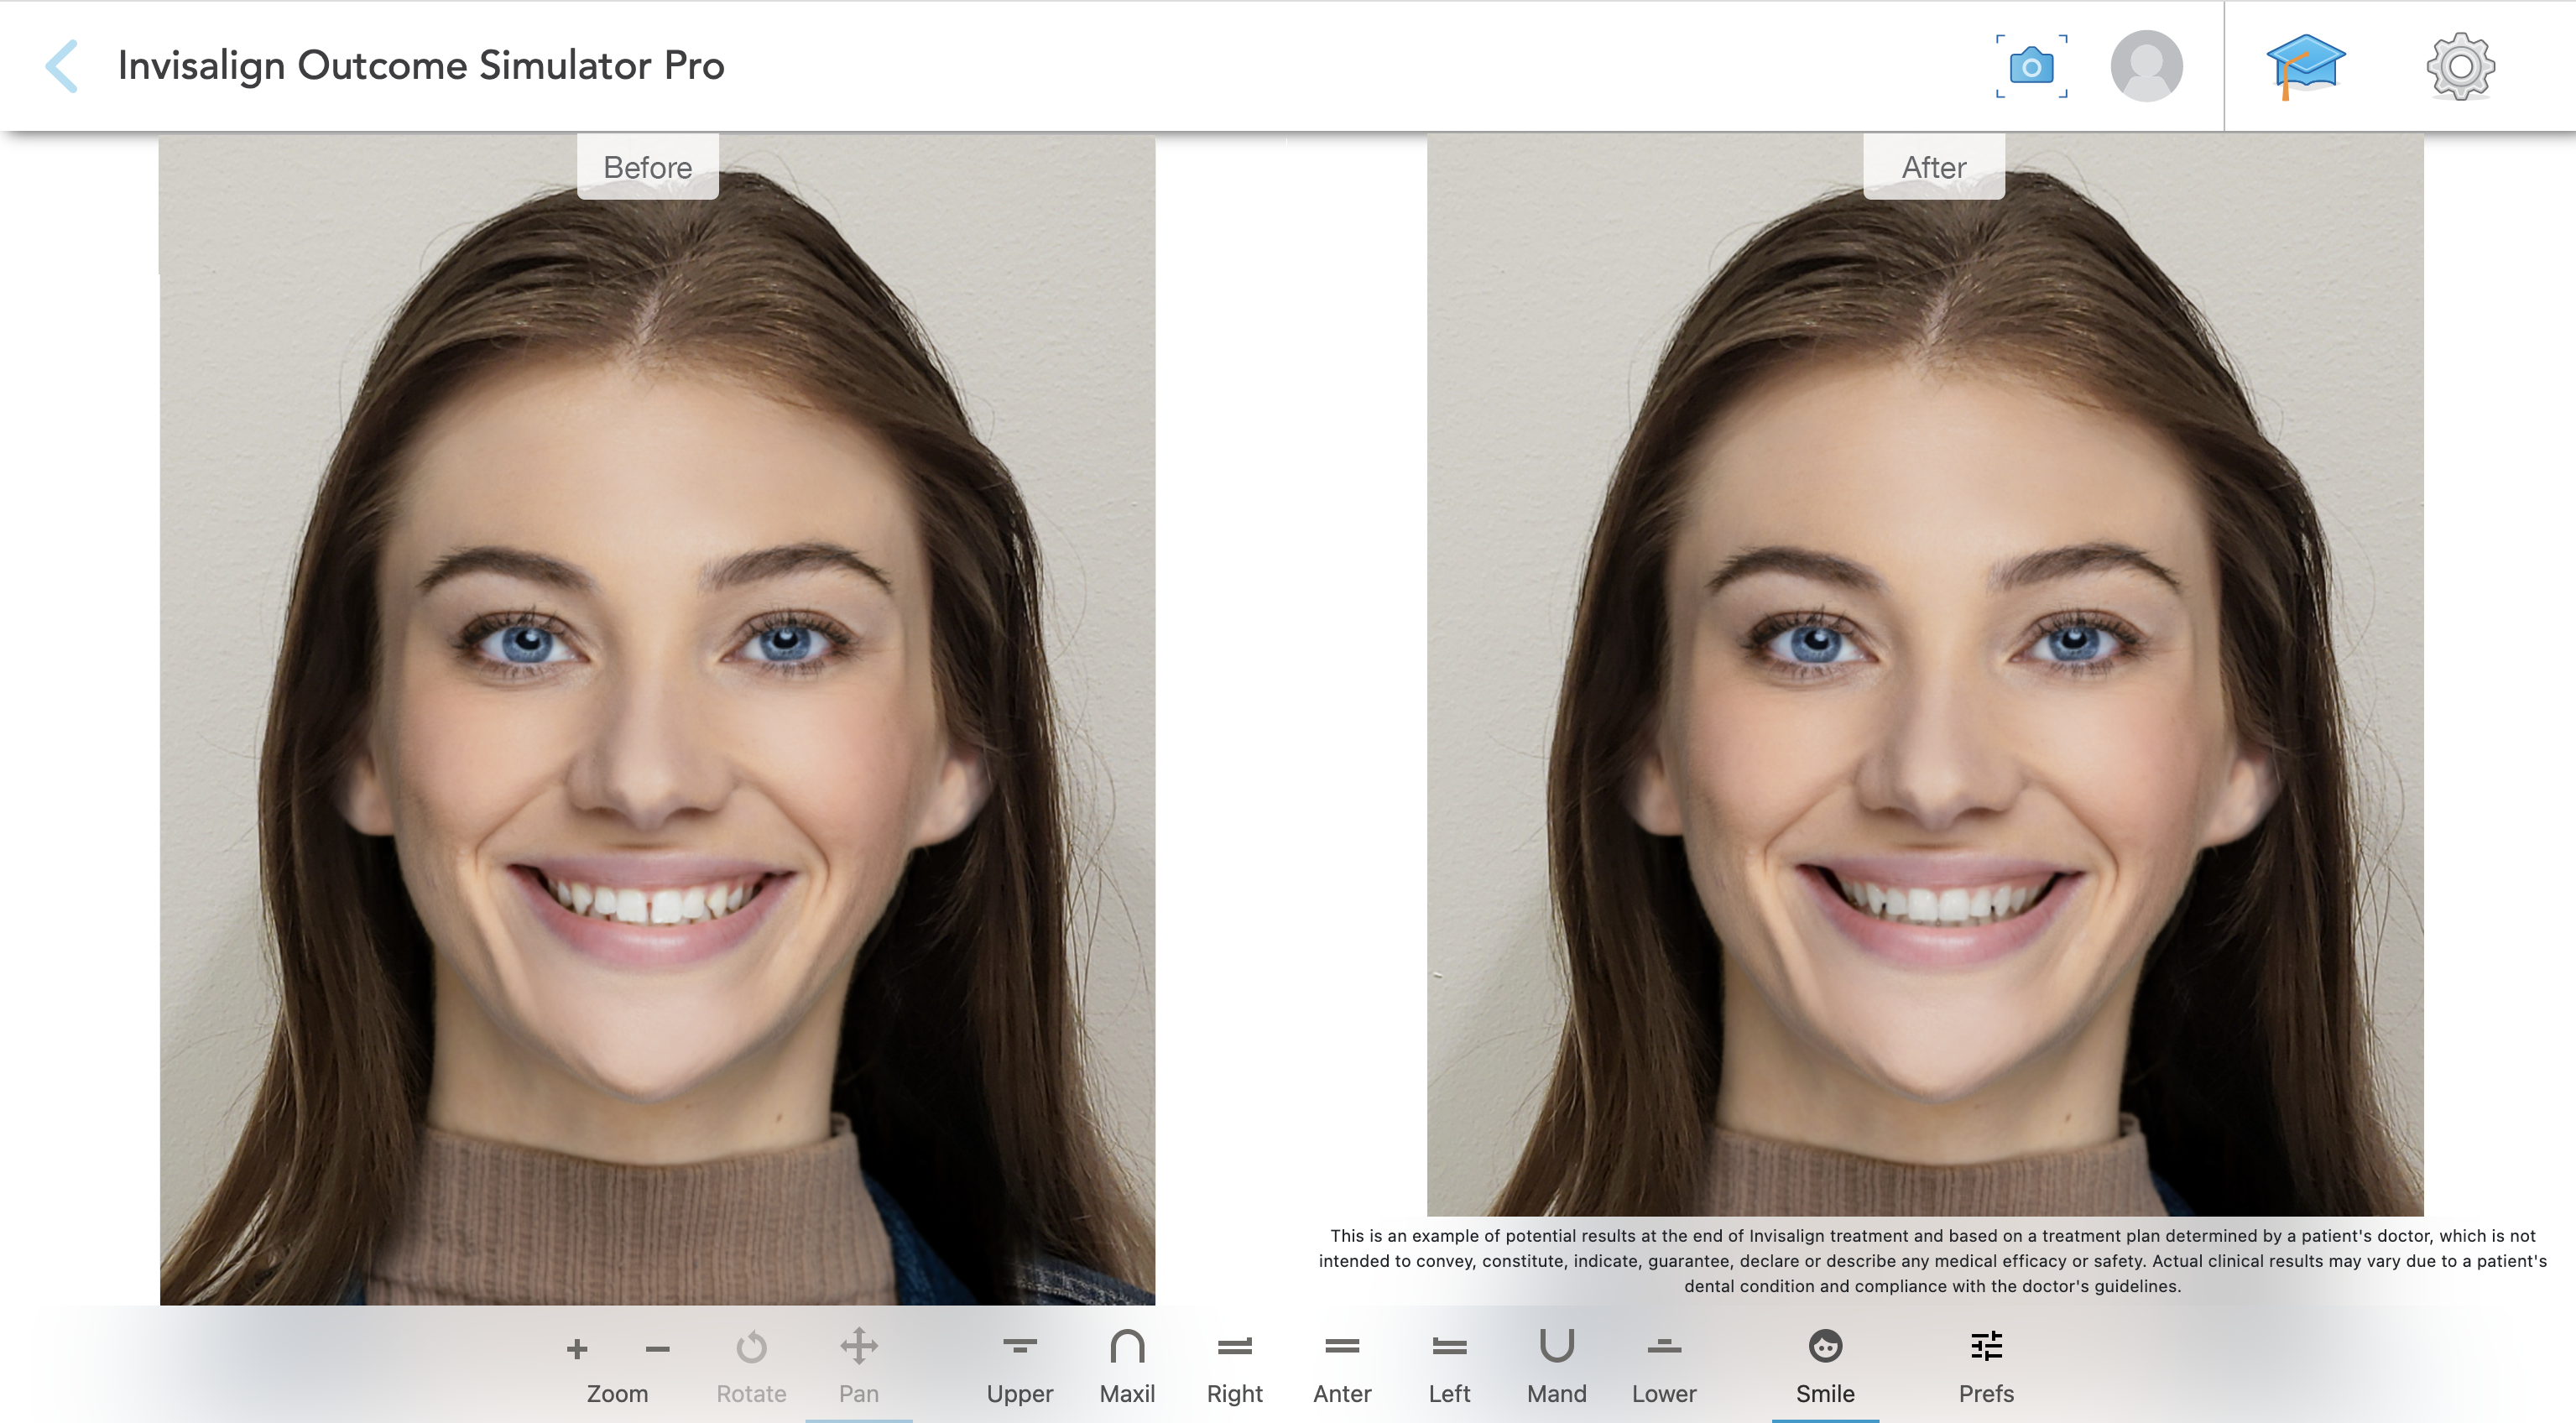Show the Right side view
The image size is (2576, 1423).
pyautogui.click(x=1234, y=1365)
